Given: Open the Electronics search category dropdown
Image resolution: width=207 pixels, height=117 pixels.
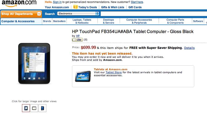Looking at the screenshot, I should point(78,13).
